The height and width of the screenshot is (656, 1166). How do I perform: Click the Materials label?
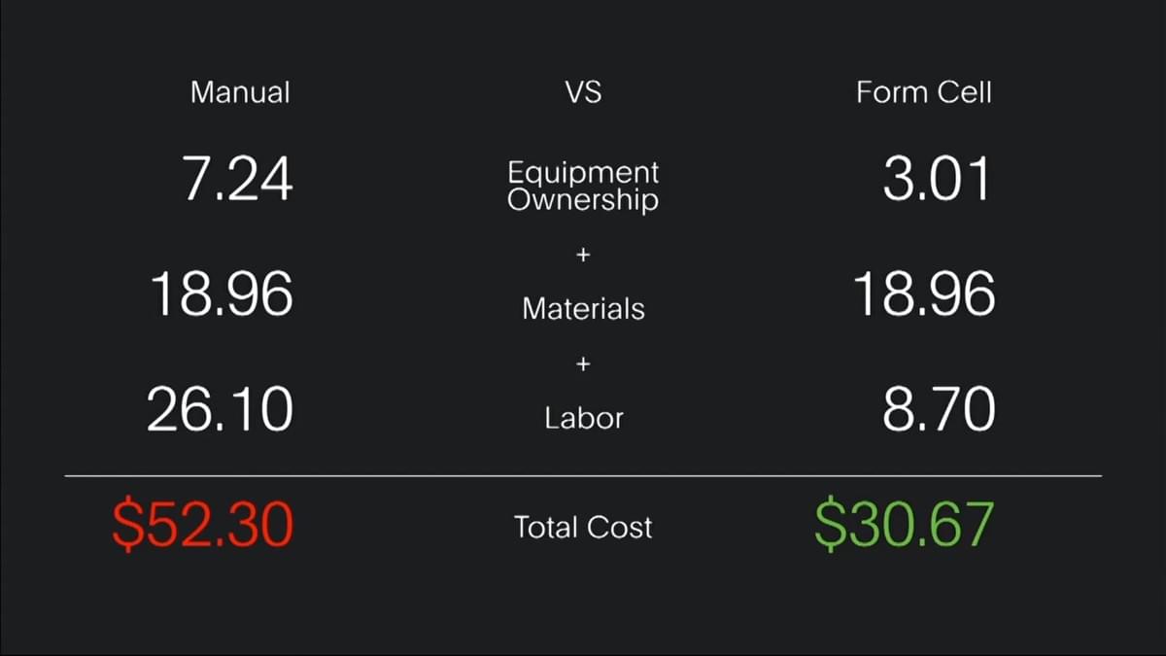[x=583, y=309]
